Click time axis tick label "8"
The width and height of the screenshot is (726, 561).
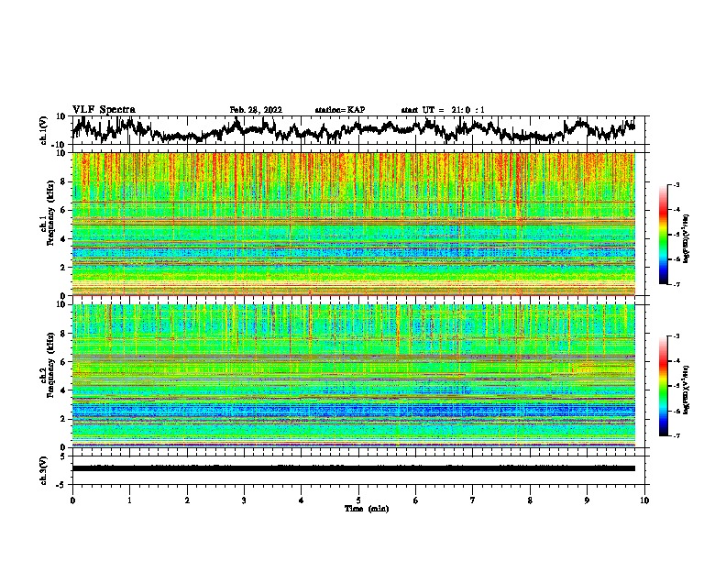(x=530, y=500)
